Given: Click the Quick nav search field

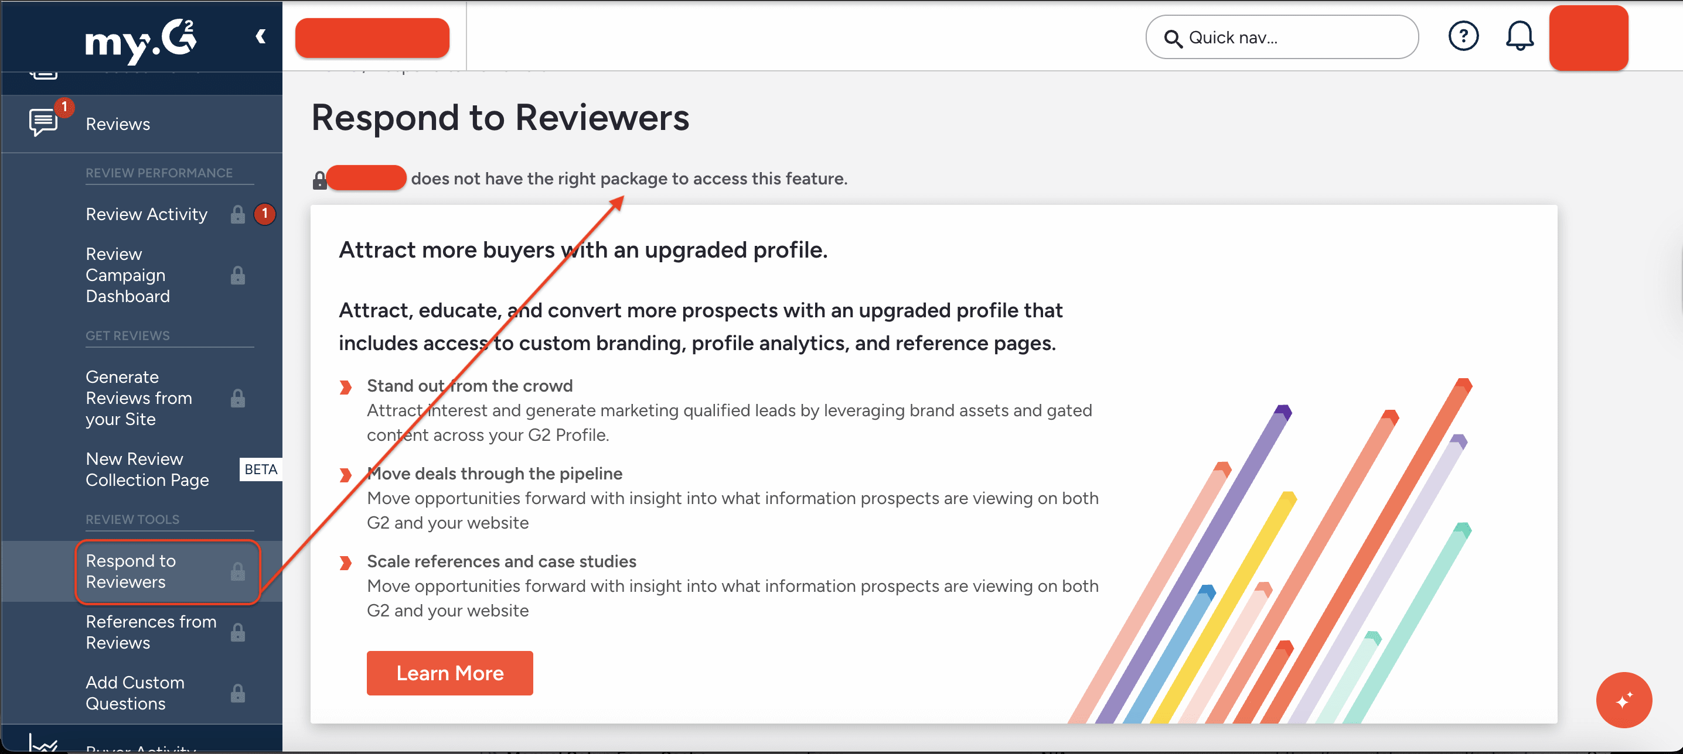Looking at the screenshot, I should pos(1280,37).
